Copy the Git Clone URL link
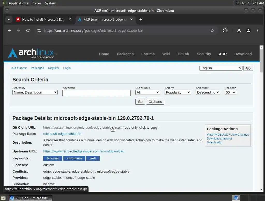Image resolution: width=265 pixels, height=201 pixels. [x=82, y=127]
